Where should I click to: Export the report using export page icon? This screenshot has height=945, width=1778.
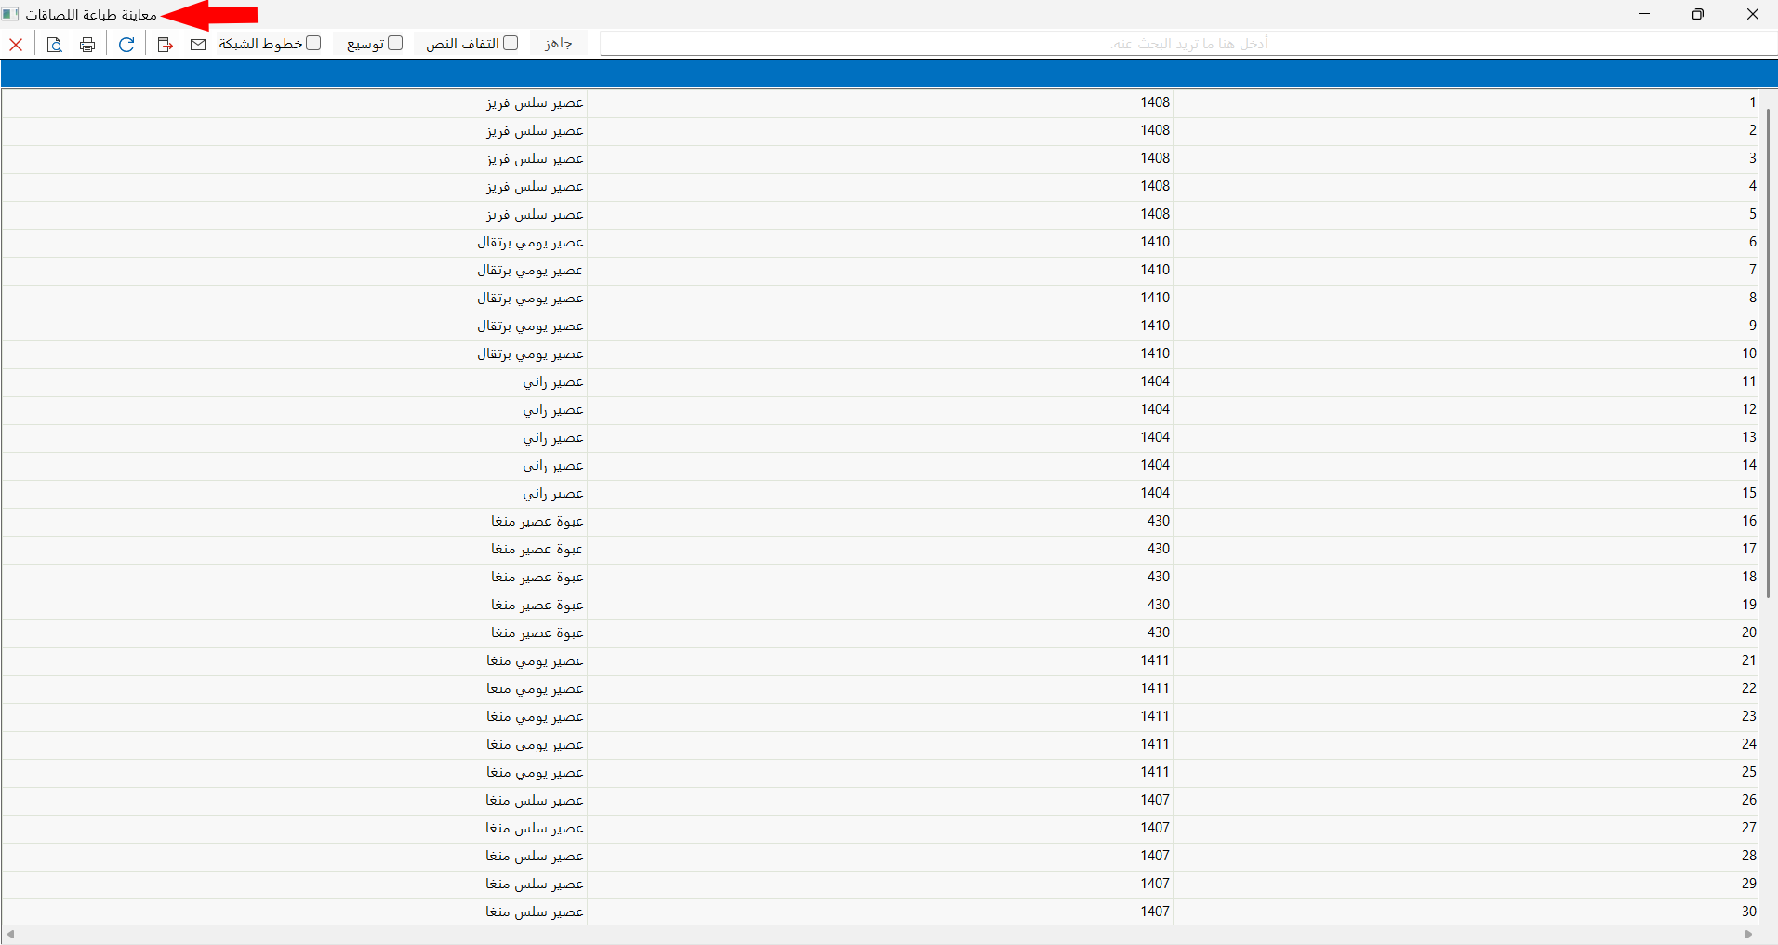coord(165,43)
